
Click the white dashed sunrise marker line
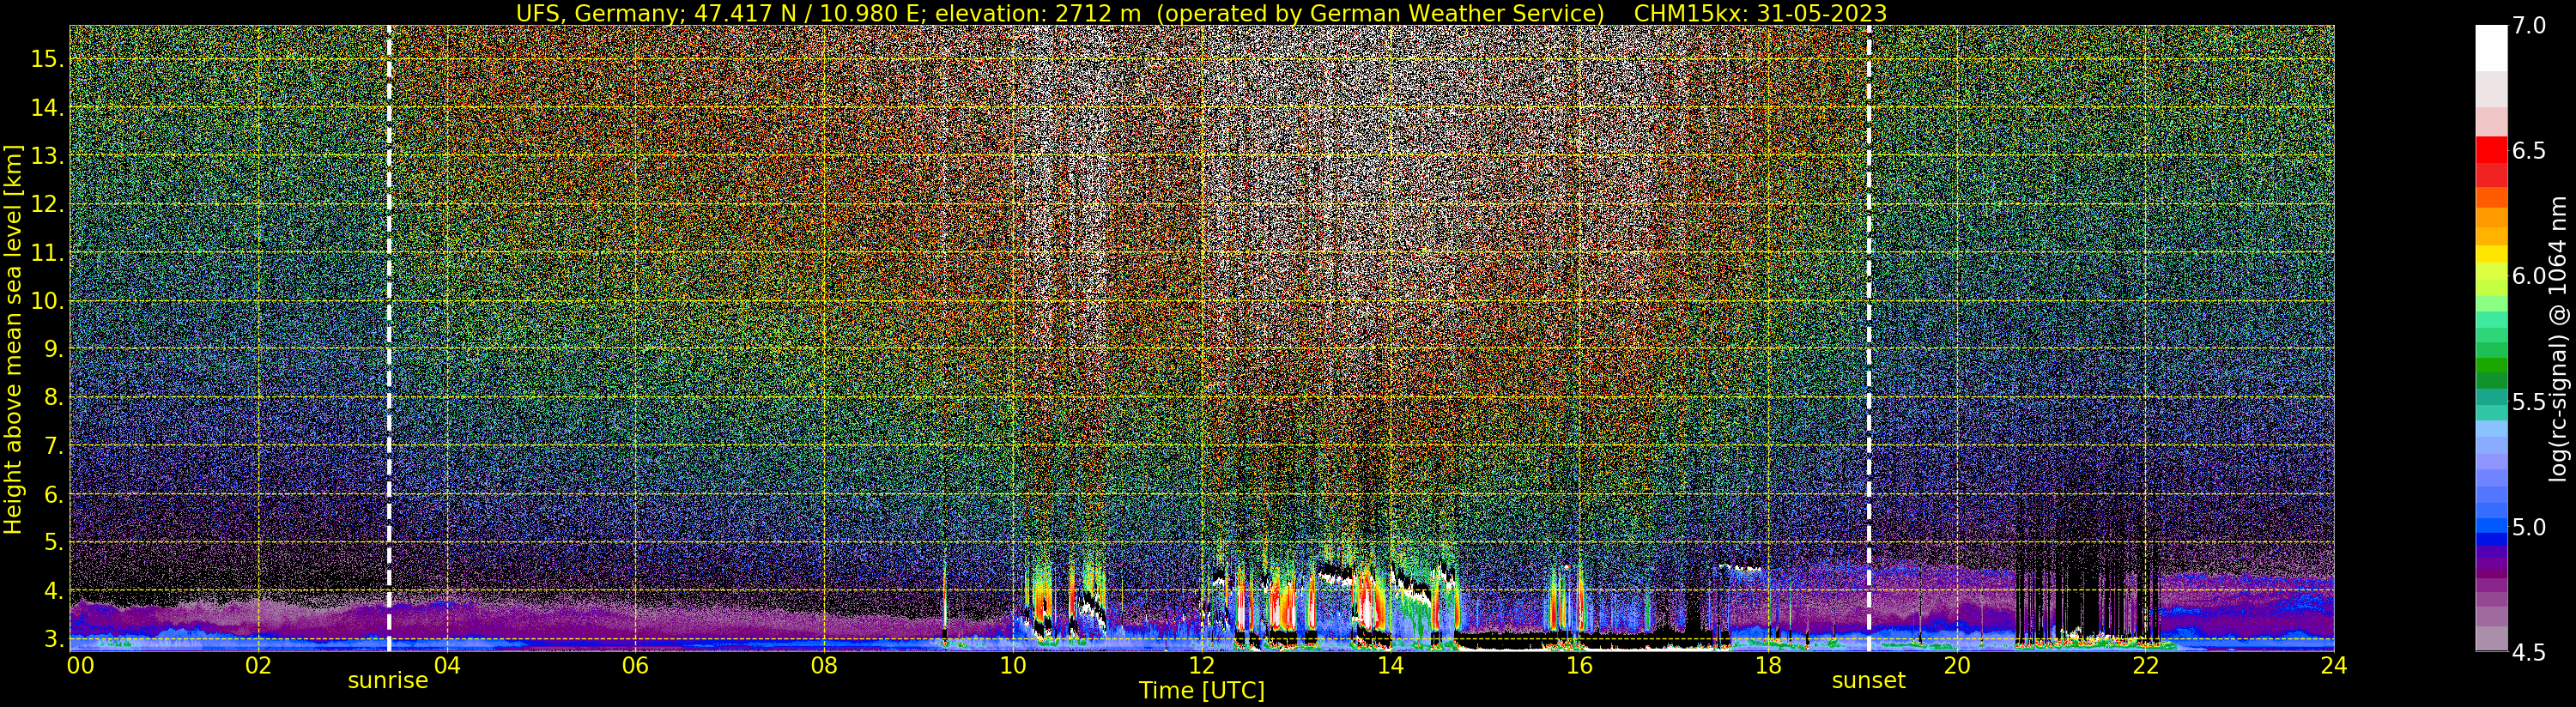coord(389,338)
